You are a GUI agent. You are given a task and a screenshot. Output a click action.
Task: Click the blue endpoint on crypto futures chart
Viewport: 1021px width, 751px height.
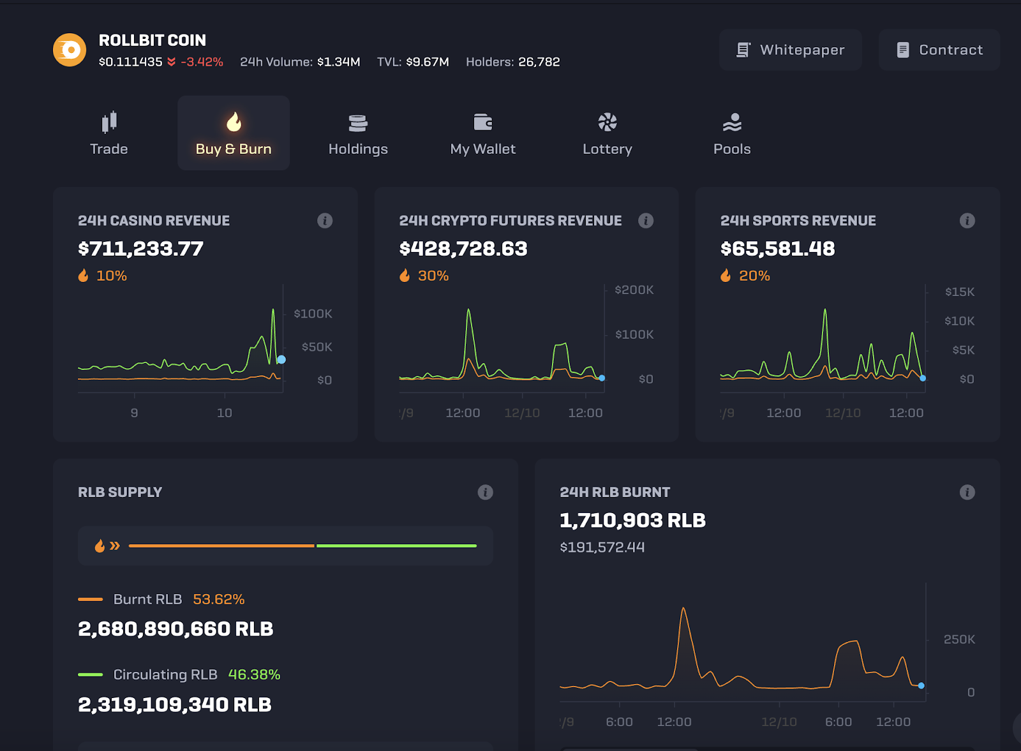(602, 378)
